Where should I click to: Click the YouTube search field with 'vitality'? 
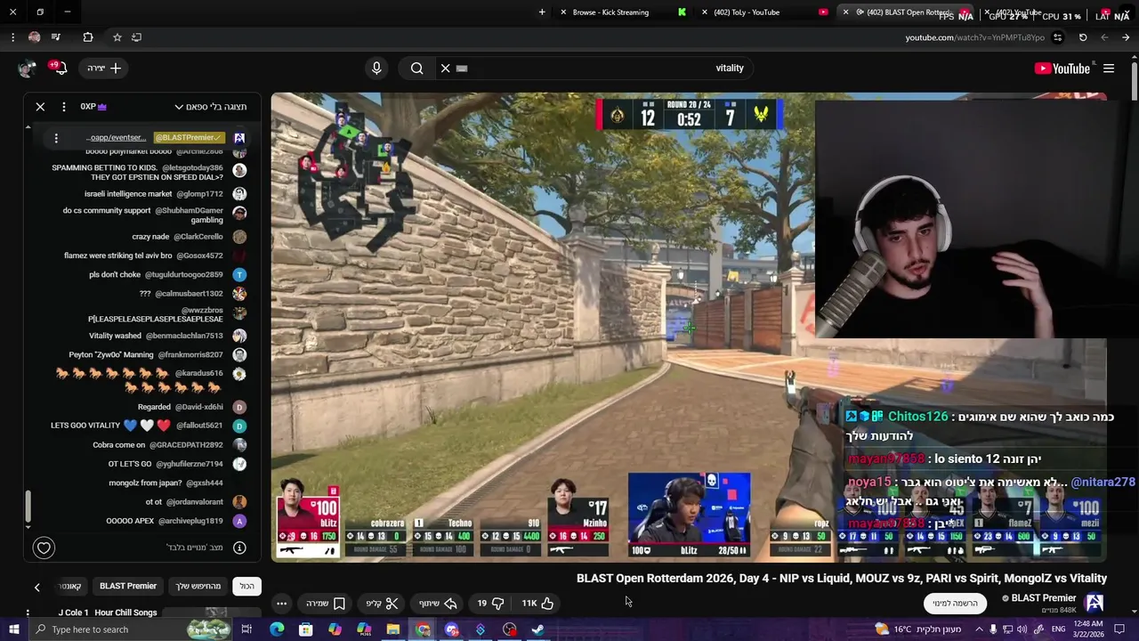(x=596, y=68)
